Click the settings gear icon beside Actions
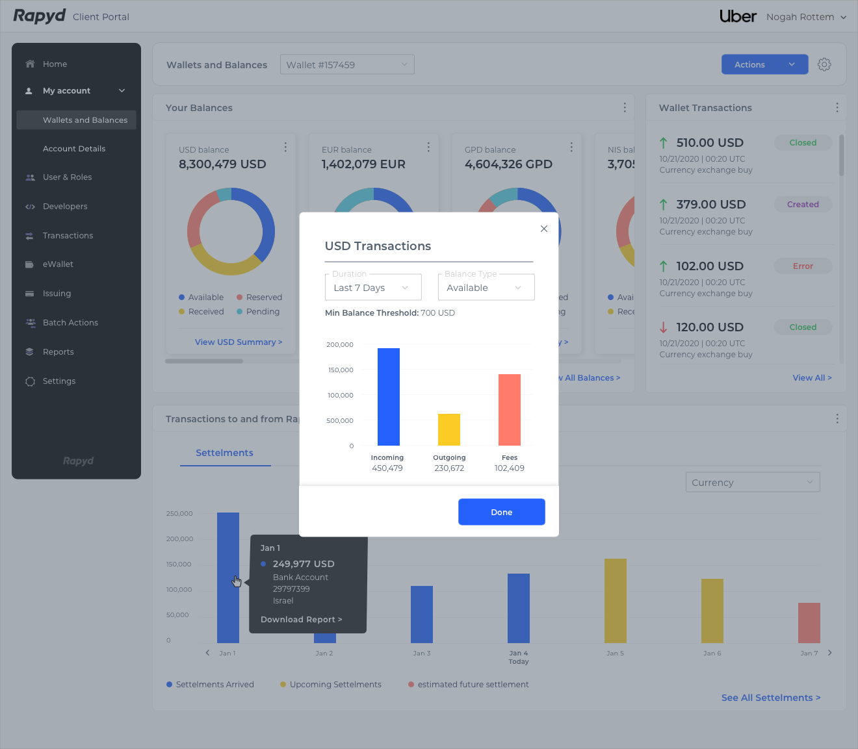Screen dimensions: 858x749 (824, 64)
